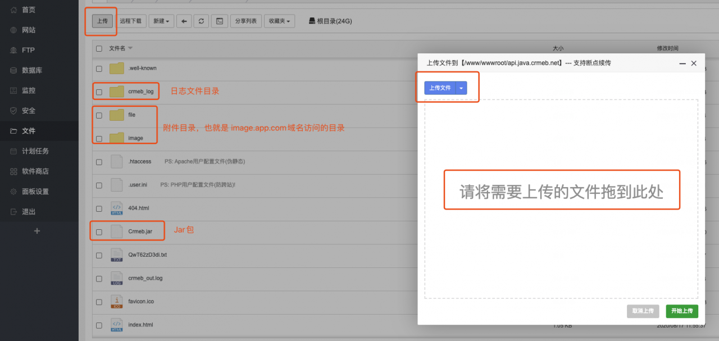
Task: Open the crmeb_log folder name
Action: click(141, 92)
